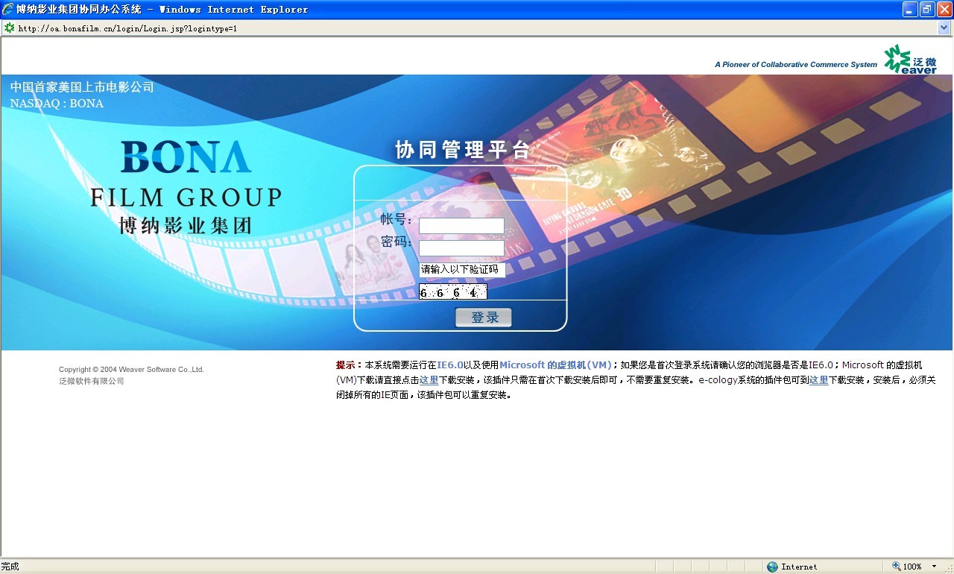Click the 登录 login button
Image resolution: width=954 pixels, height=574 pixels.
[x=484, y=318]
